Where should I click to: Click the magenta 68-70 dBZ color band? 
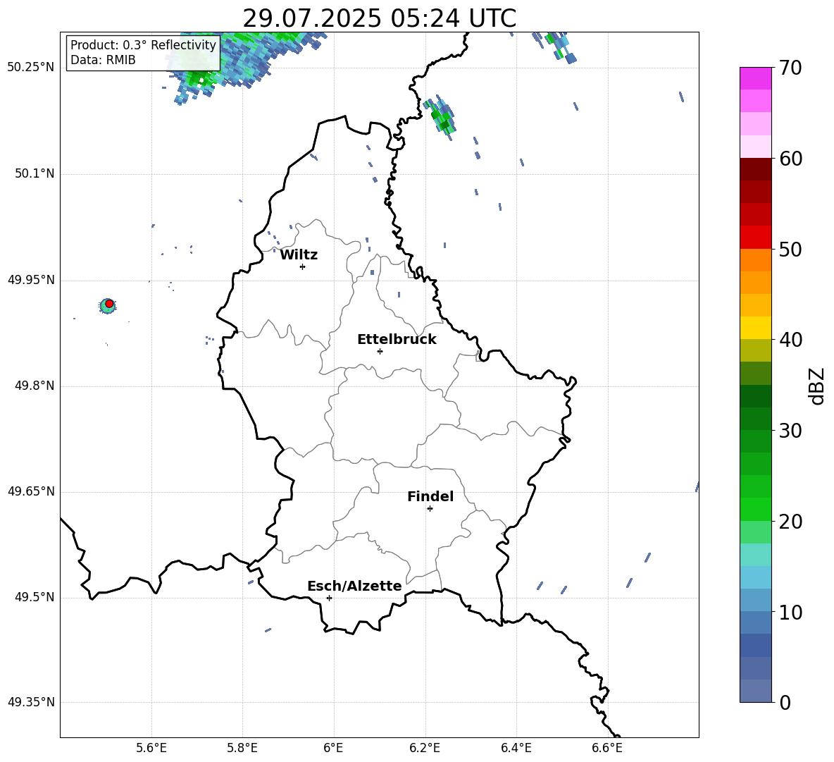(x=755, y=78)
